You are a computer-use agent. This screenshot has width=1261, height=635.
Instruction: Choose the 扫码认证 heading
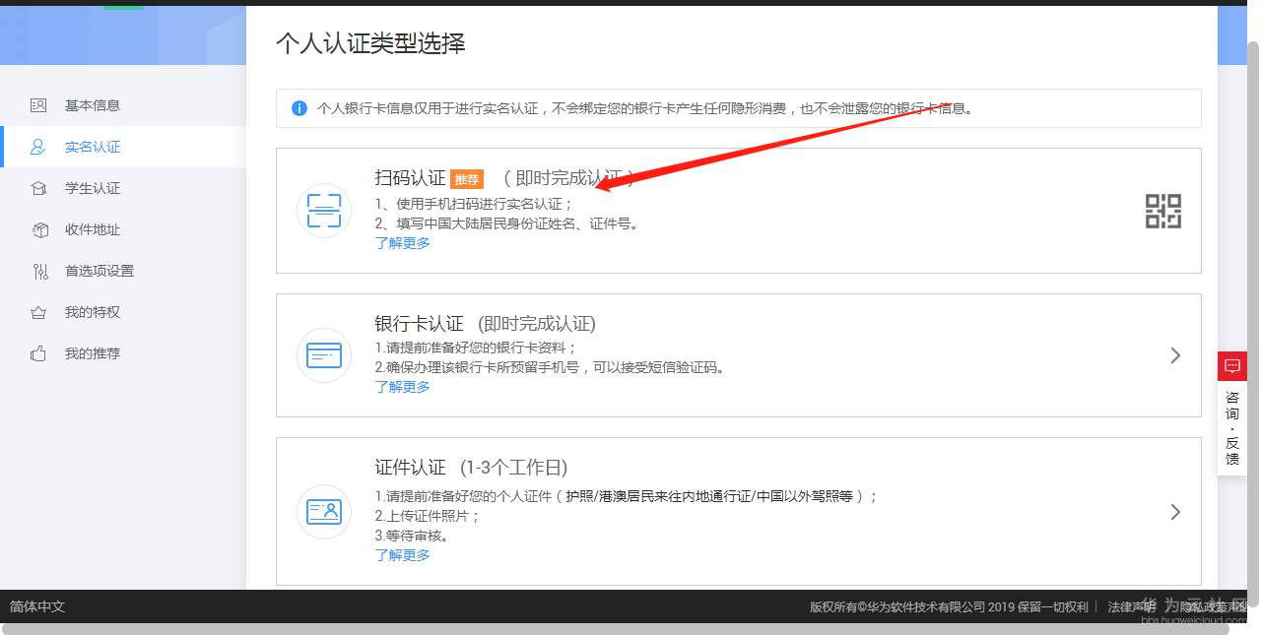411,178
